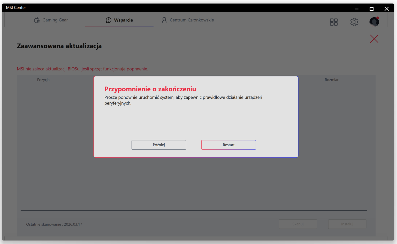Click the Skanuj button
The height and width of the screenshot is (244, 397).
click(x=298, y=224)
